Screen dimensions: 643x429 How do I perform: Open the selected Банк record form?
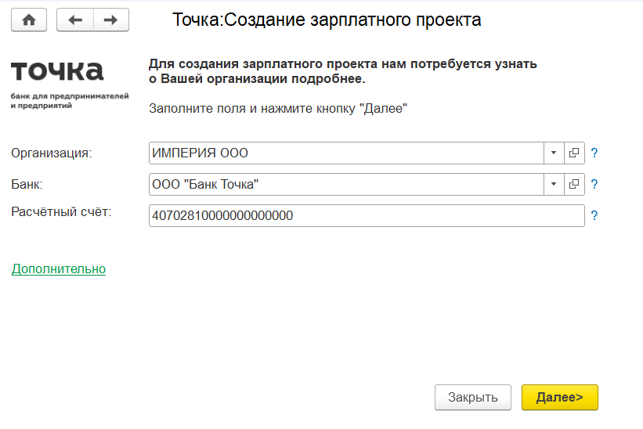click(x=574, y=184)
